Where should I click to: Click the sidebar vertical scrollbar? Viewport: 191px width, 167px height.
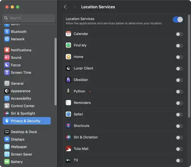pyautogui.click(x=56, y=71)
